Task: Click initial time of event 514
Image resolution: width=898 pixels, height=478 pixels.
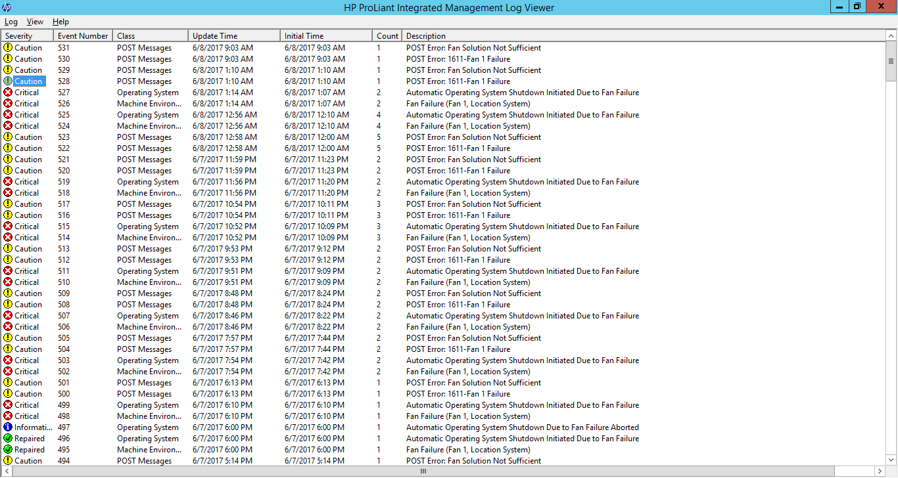Action: click(x=316, y=238)
